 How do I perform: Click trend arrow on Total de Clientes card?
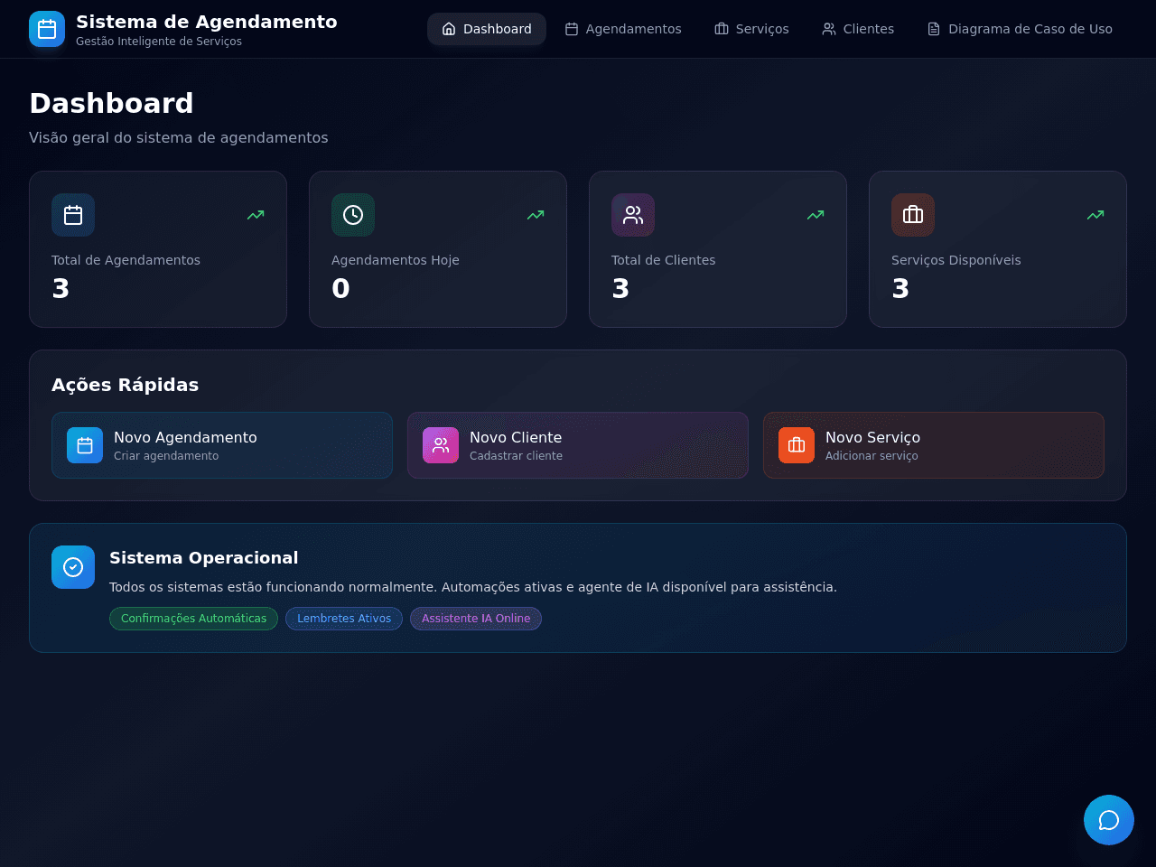point(816,215)
